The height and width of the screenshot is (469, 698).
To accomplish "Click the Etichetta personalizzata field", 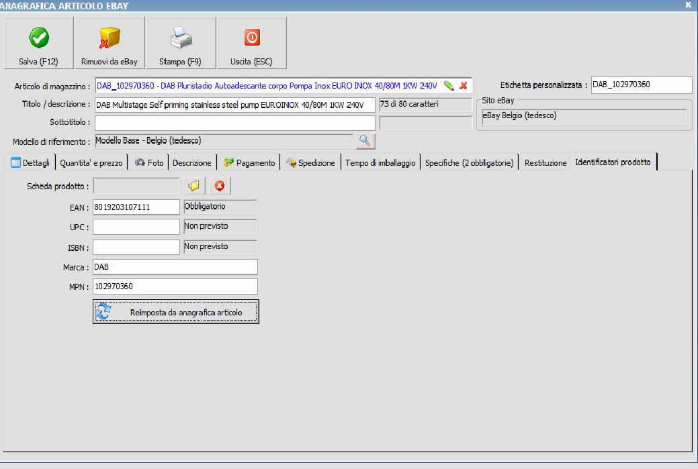I will point(642,85).
